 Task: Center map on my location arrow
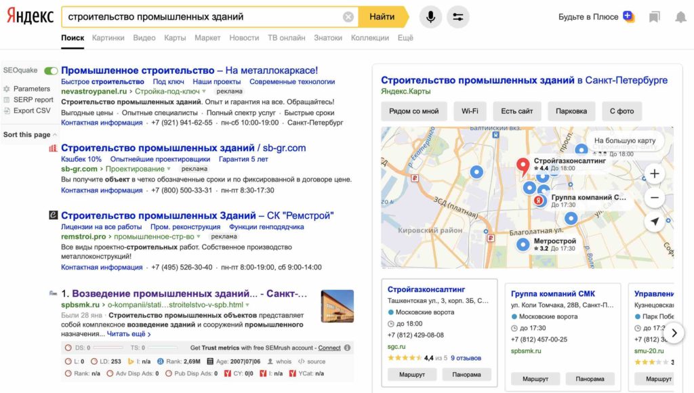tap(655, 222)
